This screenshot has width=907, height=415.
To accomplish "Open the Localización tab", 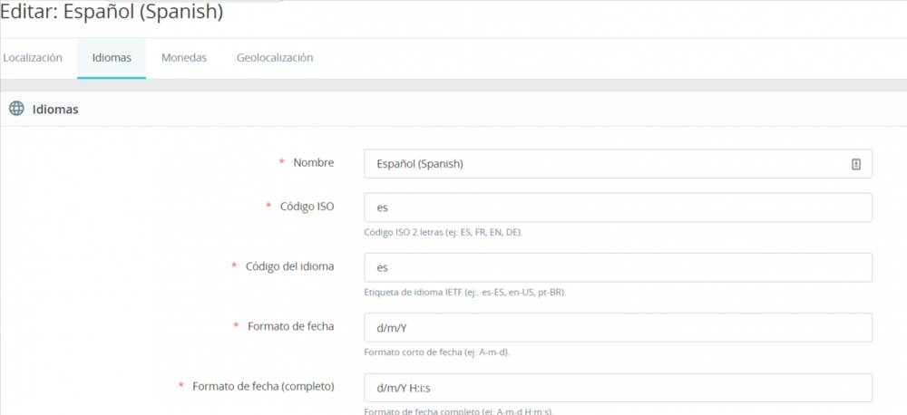I will (33, 58).
